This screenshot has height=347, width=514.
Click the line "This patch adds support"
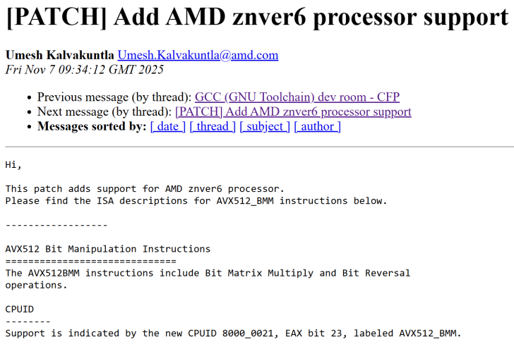(145, 188)
